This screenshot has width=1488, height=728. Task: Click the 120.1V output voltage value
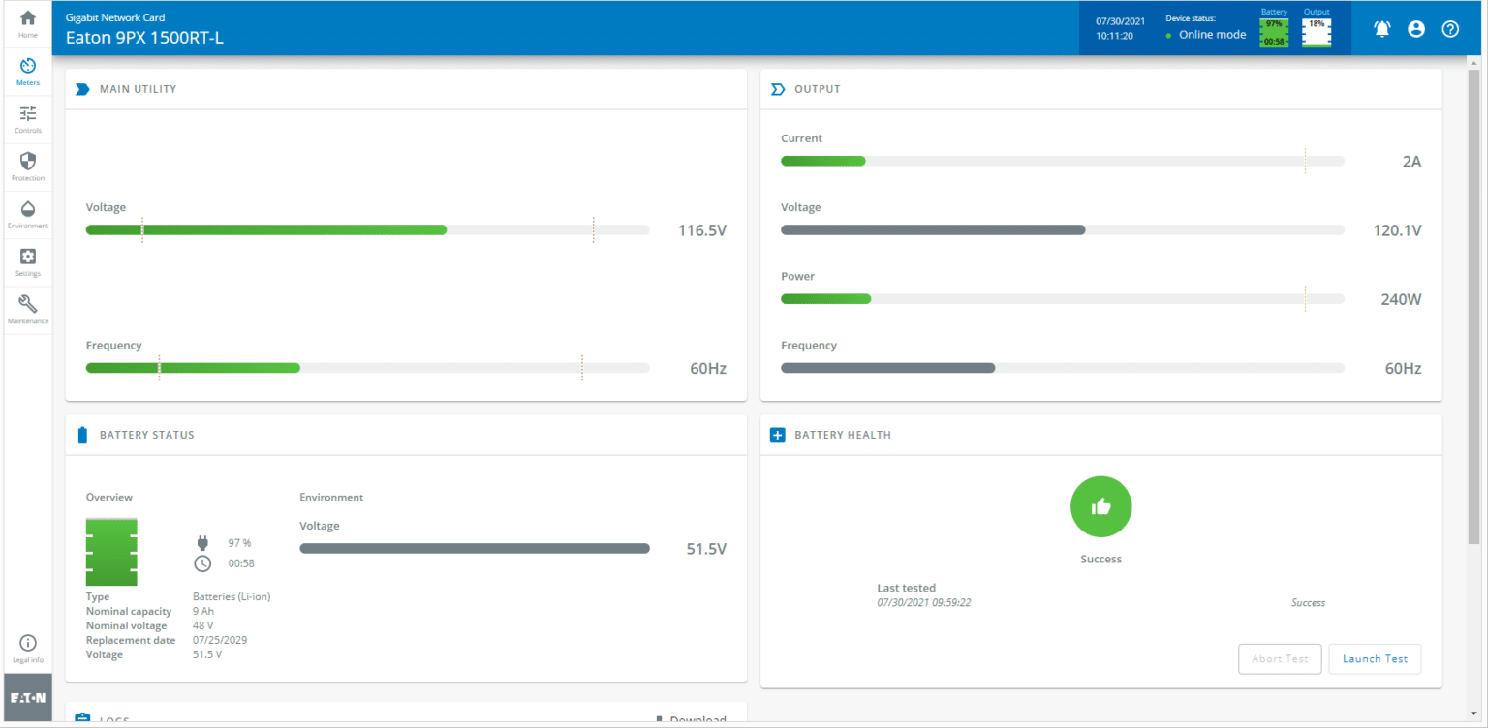1397,230
